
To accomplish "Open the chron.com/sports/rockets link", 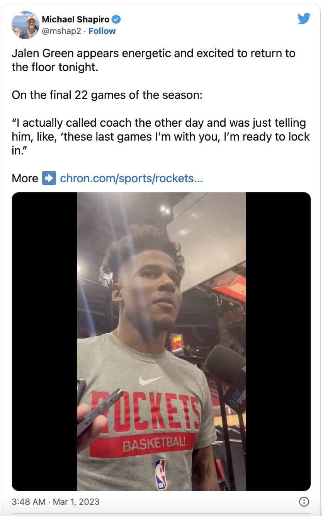I will pos(131,178).
